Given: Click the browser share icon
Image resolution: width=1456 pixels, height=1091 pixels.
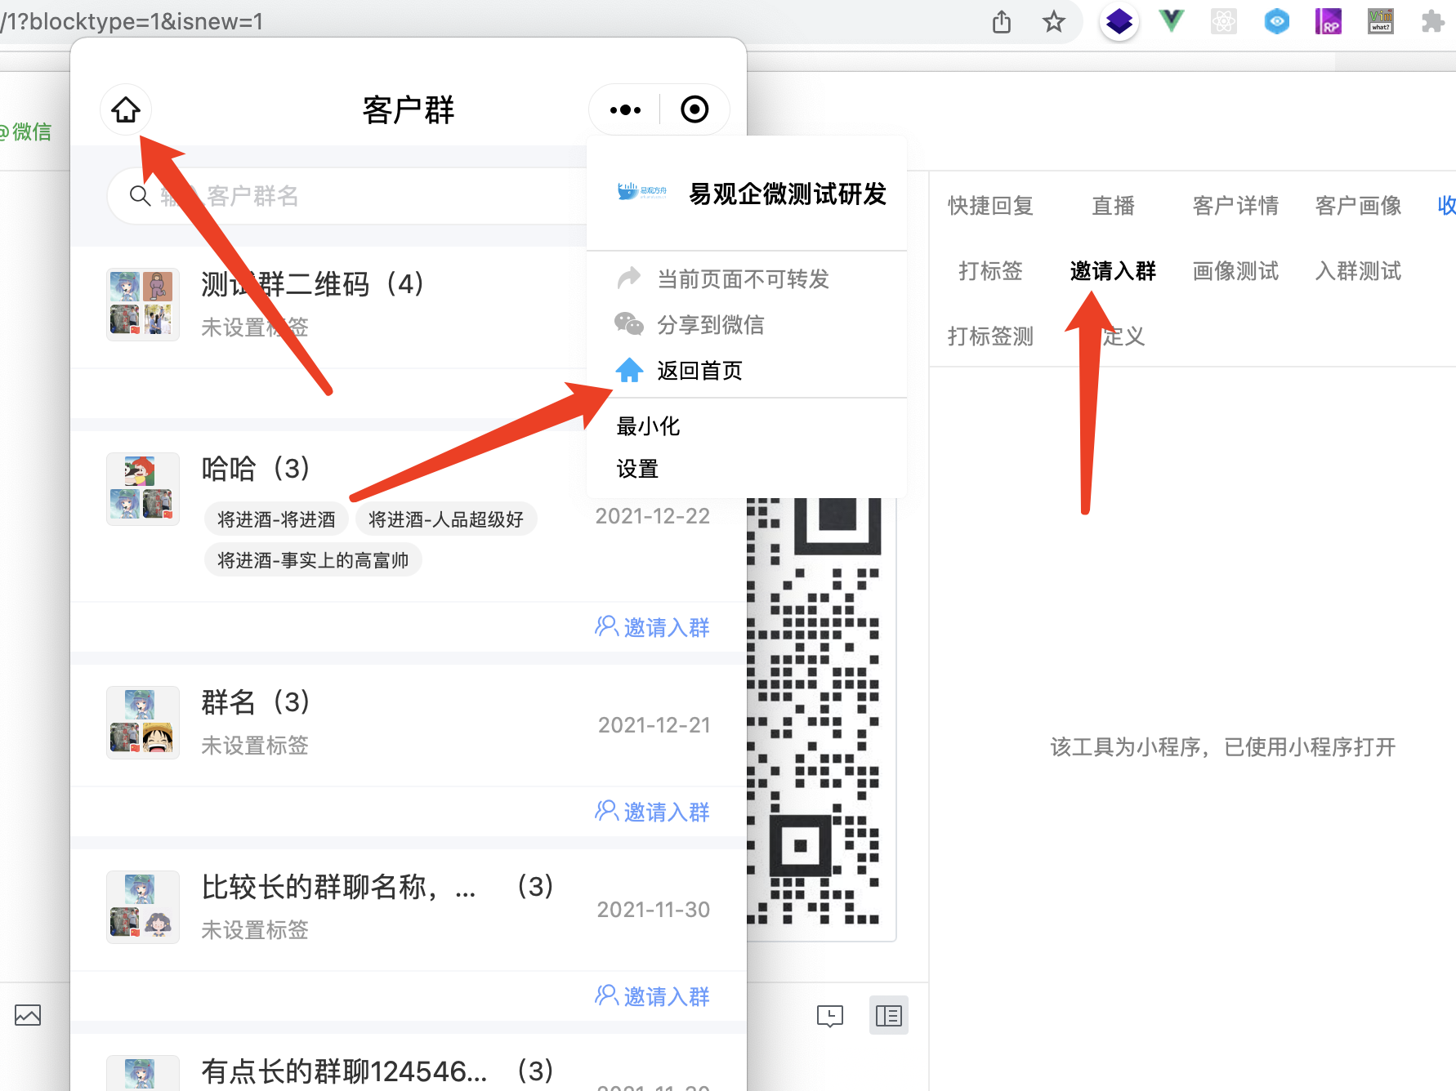Looking at the screenshot, I should 1002,21.
